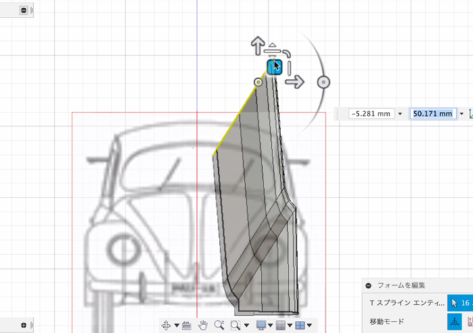The width and height of the screenshot is (473, 333).
Task: Select the Zoom Window fit icon
Action: 235,326
